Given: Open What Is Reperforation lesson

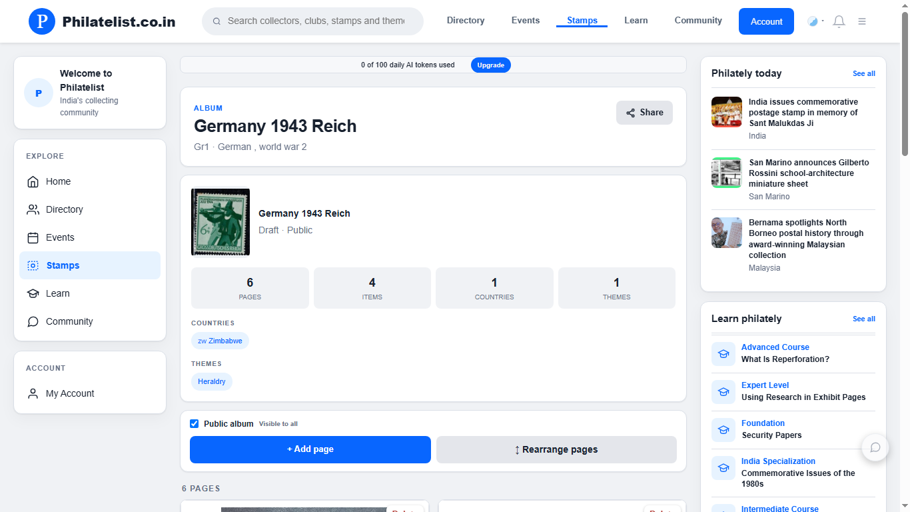Looking at the screenshot, I should pos(785,359).
